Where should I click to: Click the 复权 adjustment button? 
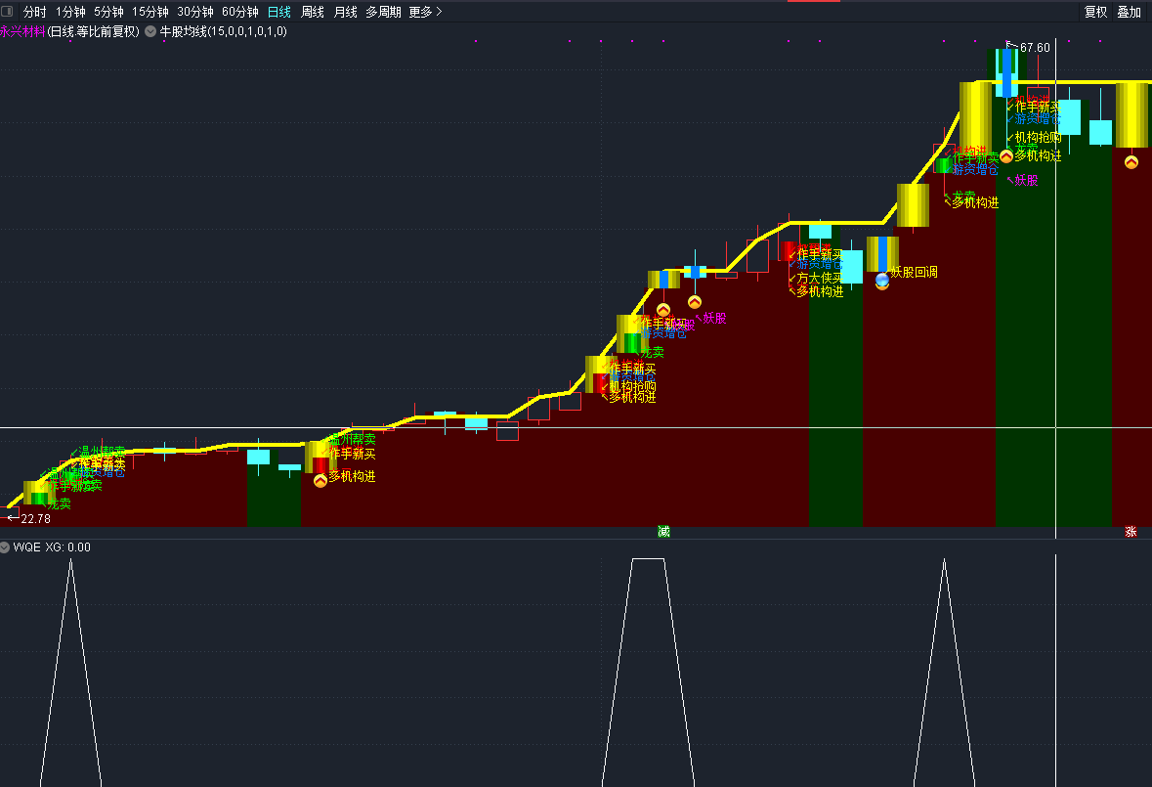click(1095, 12)
